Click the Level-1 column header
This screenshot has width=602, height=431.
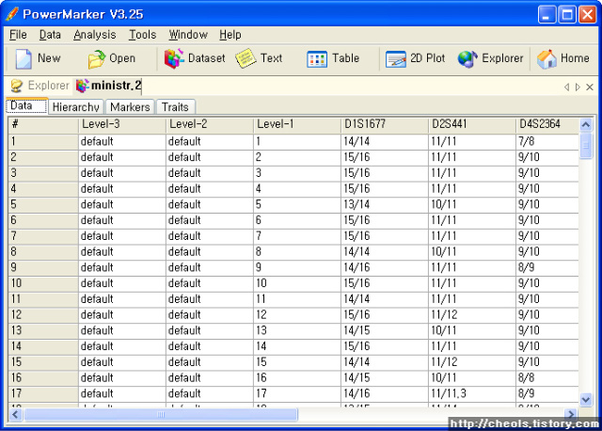(x=297, y=124)
